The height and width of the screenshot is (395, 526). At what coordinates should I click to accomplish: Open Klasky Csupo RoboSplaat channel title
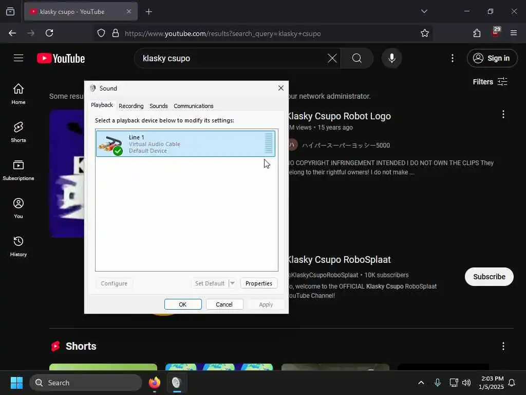339,260
